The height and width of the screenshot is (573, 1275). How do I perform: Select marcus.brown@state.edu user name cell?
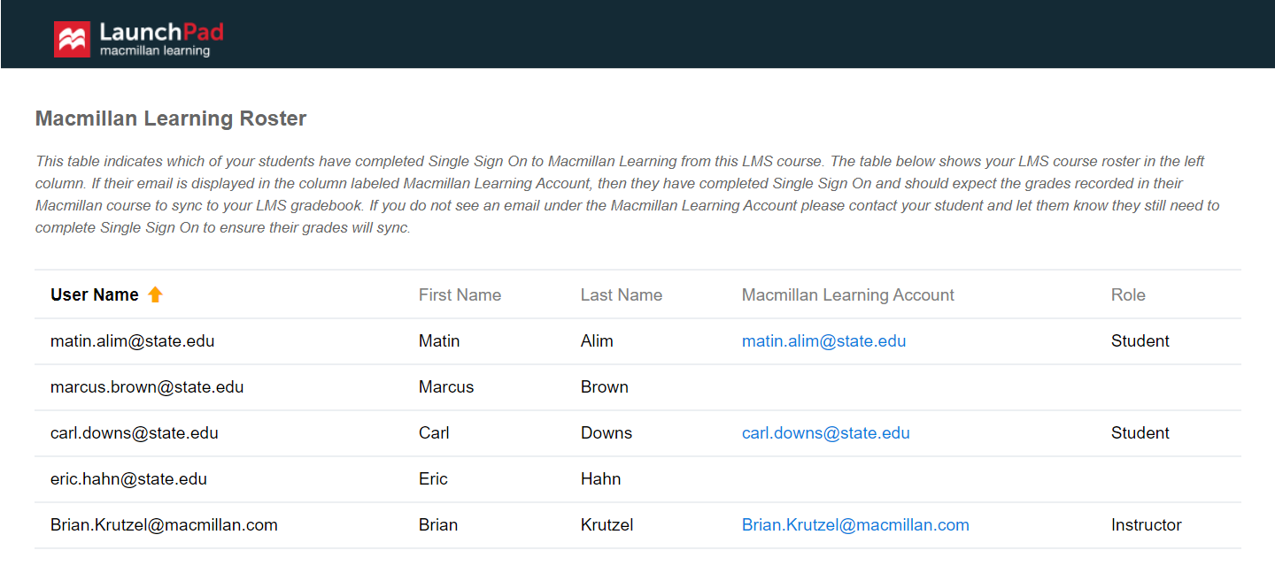click(147, 387)
